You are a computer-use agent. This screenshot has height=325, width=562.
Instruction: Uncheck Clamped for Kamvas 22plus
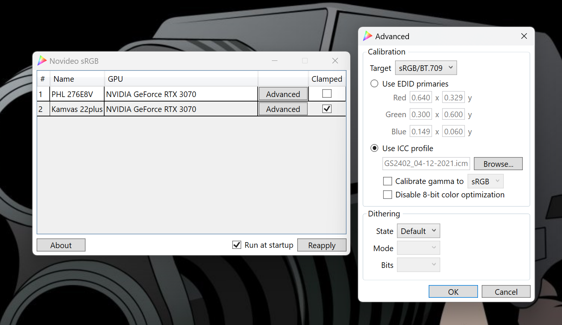click(x=327, y=109)
